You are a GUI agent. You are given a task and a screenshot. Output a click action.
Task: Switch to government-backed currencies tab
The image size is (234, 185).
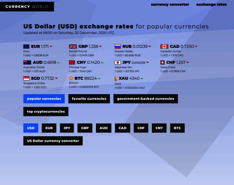point(146,99)
